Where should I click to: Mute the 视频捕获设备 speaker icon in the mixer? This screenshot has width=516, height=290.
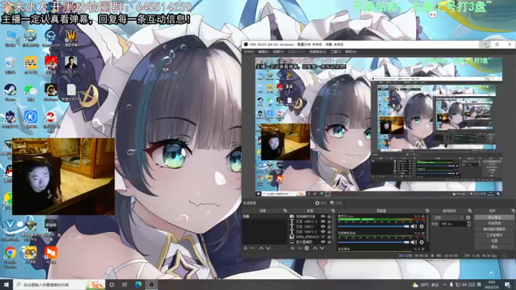tap(413, 242)
